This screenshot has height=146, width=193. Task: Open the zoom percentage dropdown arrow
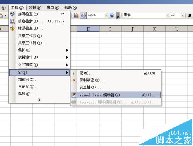point(106,15)
